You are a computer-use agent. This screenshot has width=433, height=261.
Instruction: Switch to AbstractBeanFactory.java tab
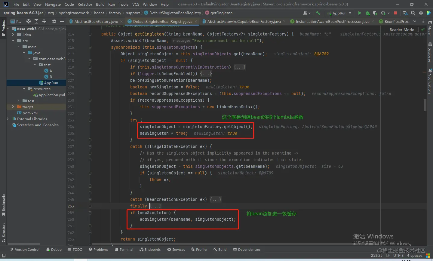pos(96,21)
